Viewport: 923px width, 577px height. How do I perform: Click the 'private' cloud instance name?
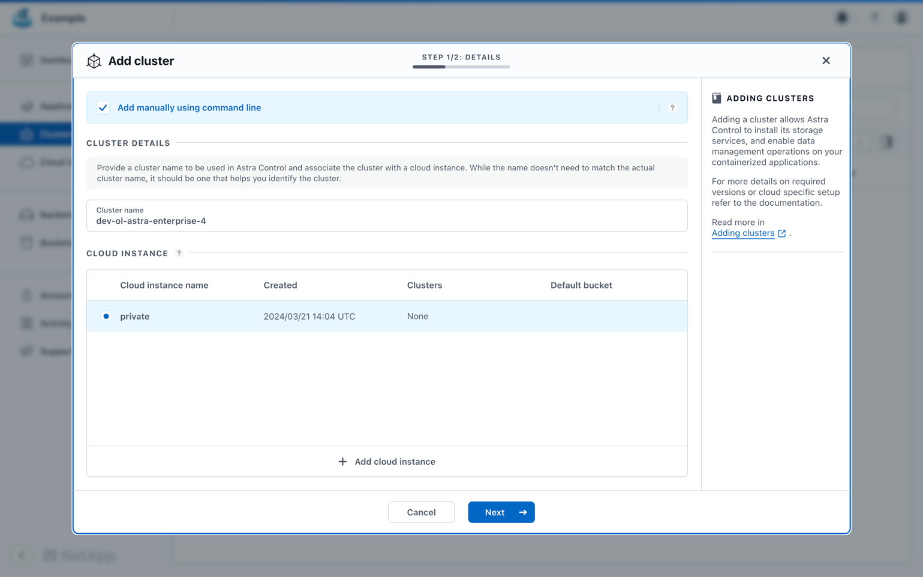135,317
